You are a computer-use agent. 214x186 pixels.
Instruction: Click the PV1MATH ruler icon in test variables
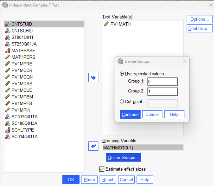pos(106,24)
